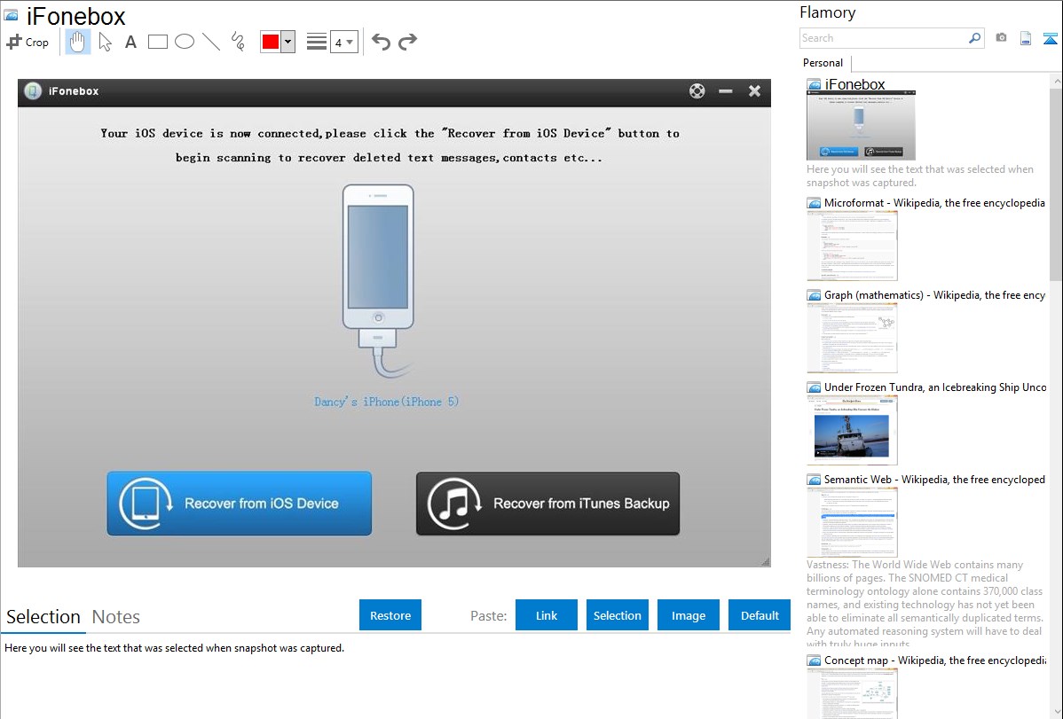This screenshot has width=1063, height=719.
Task: Select the arrow pointer tool
Action: pos(105,42)
